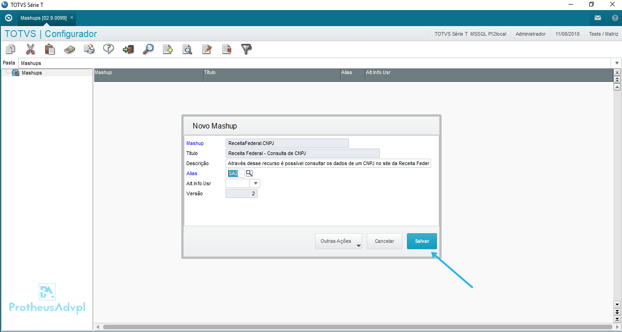This screenshot has height=332, width=622.
Task: Restore the TOTVS Série T window
Action: pyautogui.click(x=591, y=5)
